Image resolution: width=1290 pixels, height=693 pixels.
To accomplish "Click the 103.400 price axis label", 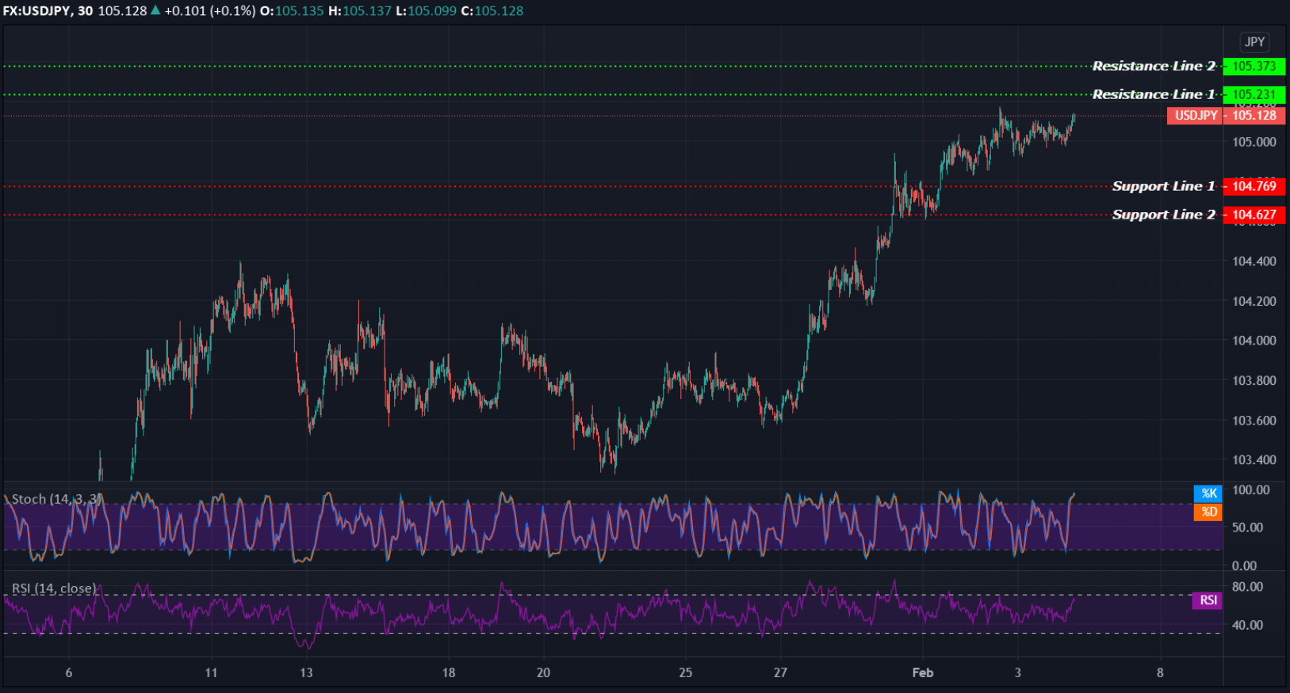I will 1254,459.
